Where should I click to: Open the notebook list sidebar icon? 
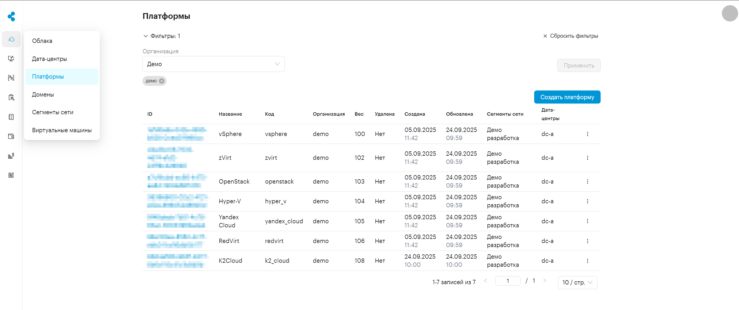click(x=11, y=117)
